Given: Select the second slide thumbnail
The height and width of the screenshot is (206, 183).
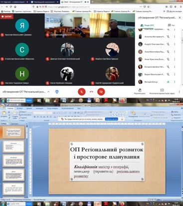Looking at the screenshot, I should 13,147.
